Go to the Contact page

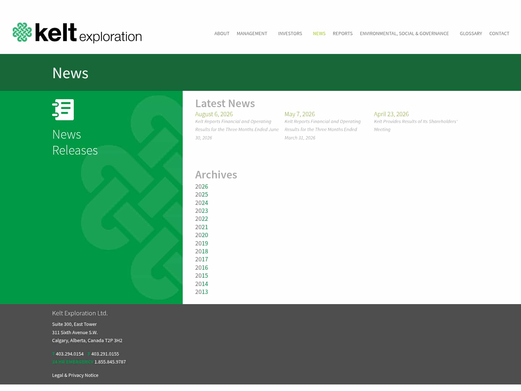pos(499,33)
